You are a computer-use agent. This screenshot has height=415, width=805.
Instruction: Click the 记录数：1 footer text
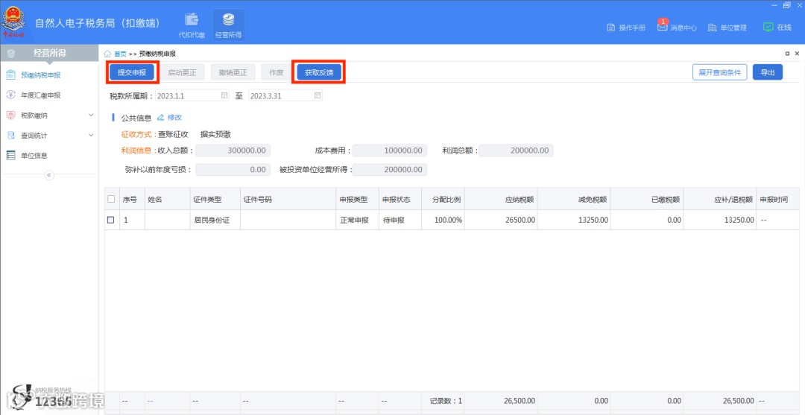[x=446, y=401]
